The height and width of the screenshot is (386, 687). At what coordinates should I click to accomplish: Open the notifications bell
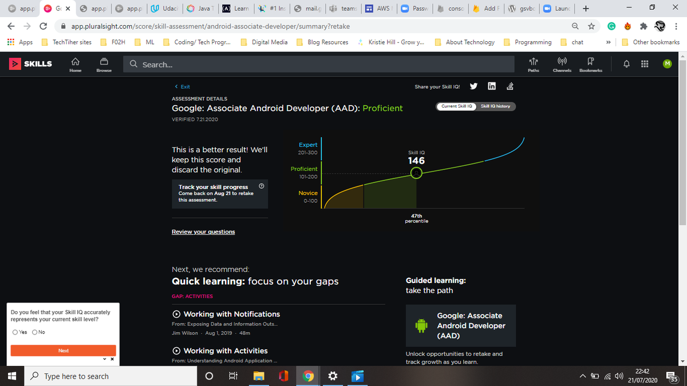(x=627, y=64)
